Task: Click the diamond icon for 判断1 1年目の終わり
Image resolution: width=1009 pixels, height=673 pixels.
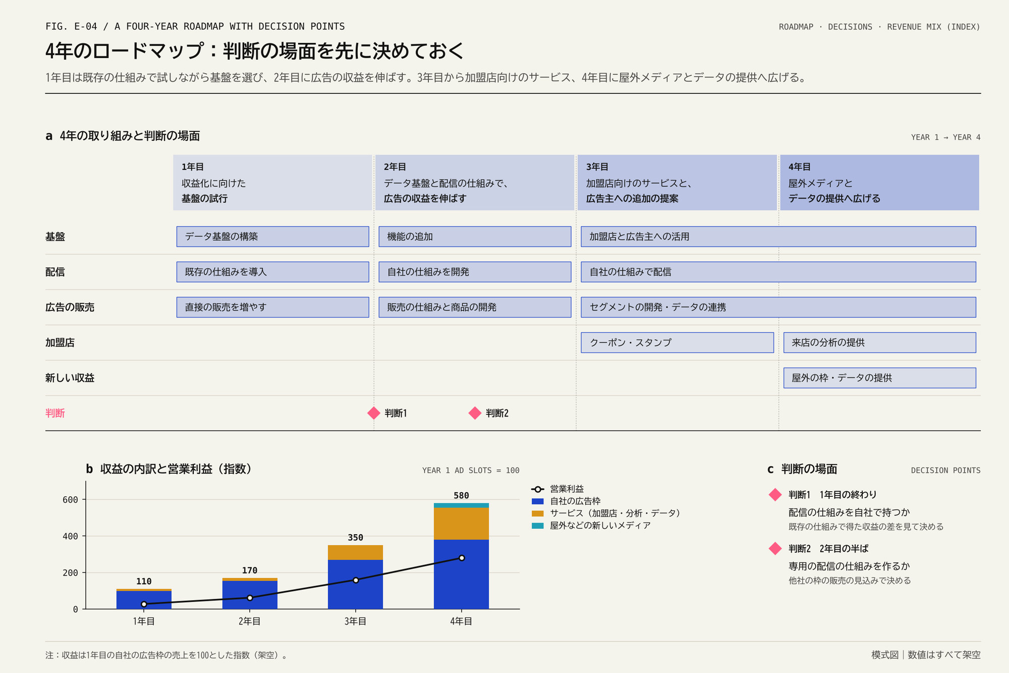Action: pyautogui.click(x=775, y=495)
